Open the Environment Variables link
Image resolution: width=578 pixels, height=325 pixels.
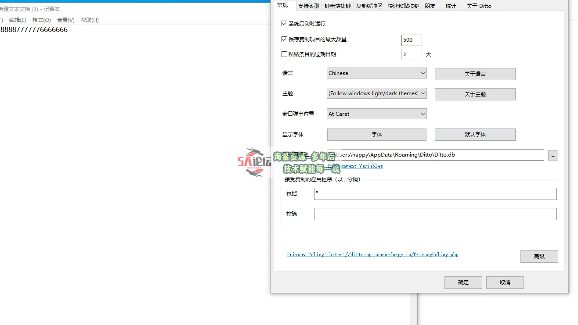355,166
